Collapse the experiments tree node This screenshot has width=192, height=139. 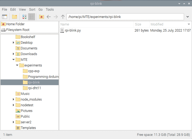(17, 65)
